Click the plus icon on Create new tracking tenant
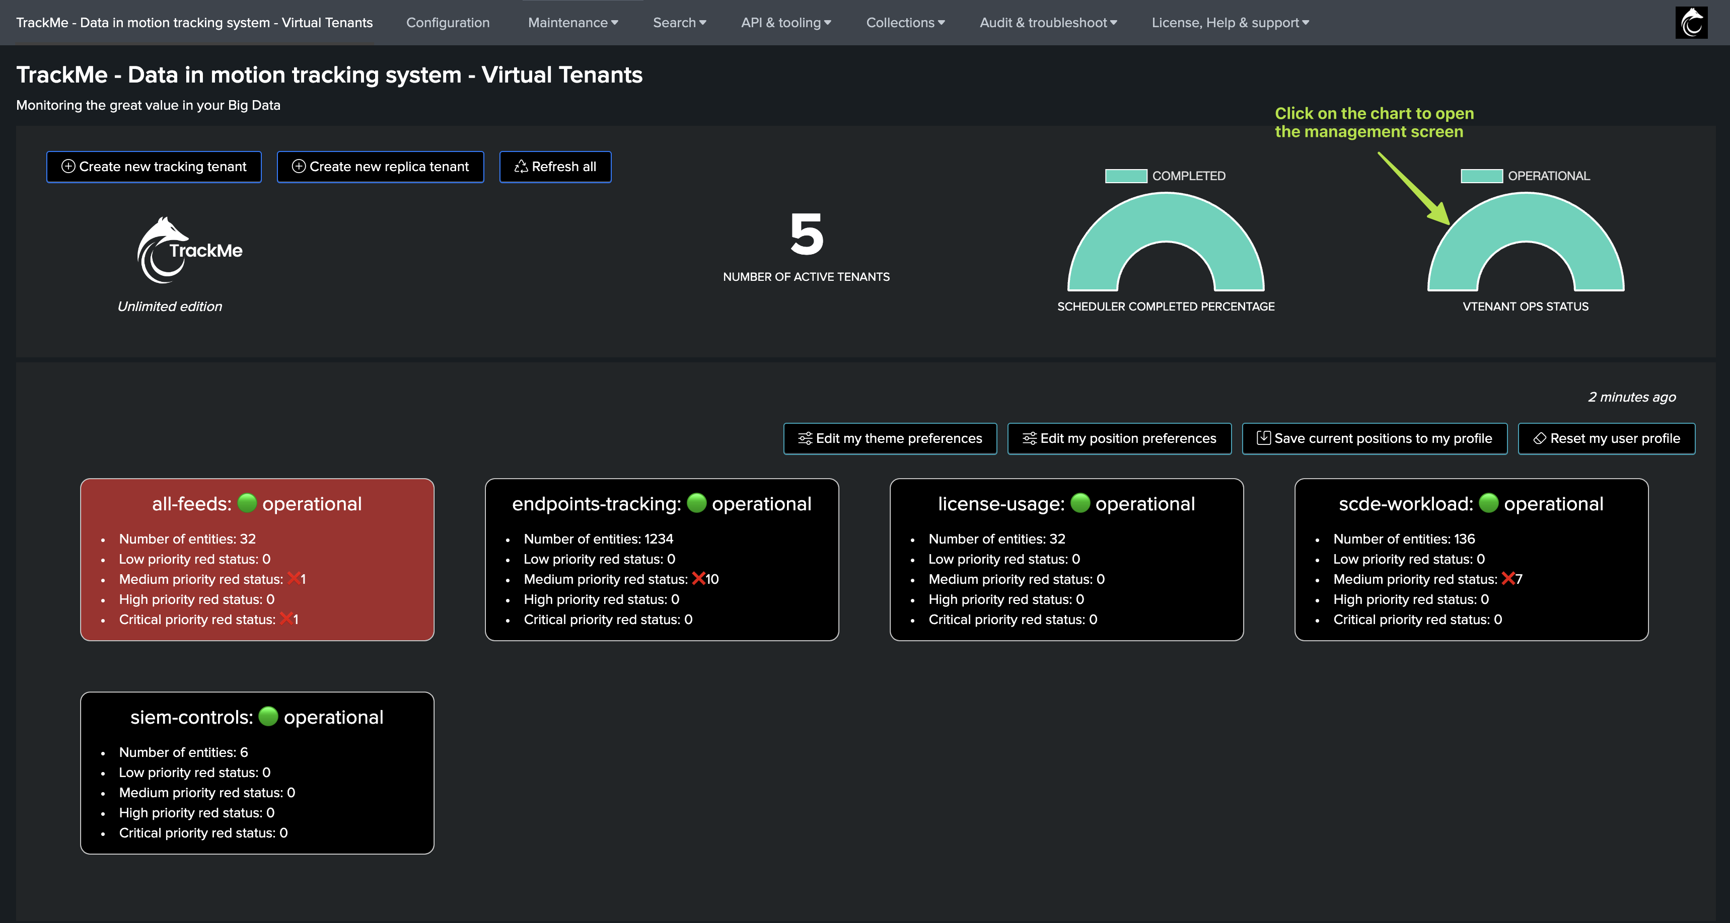Viewport: 1730px width, 923px height. [68, 167]
